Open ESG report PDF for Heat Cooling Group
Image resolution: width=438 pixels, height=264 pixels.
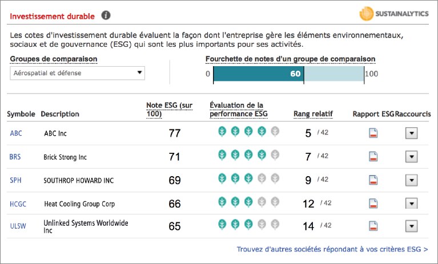coord(373,203)
